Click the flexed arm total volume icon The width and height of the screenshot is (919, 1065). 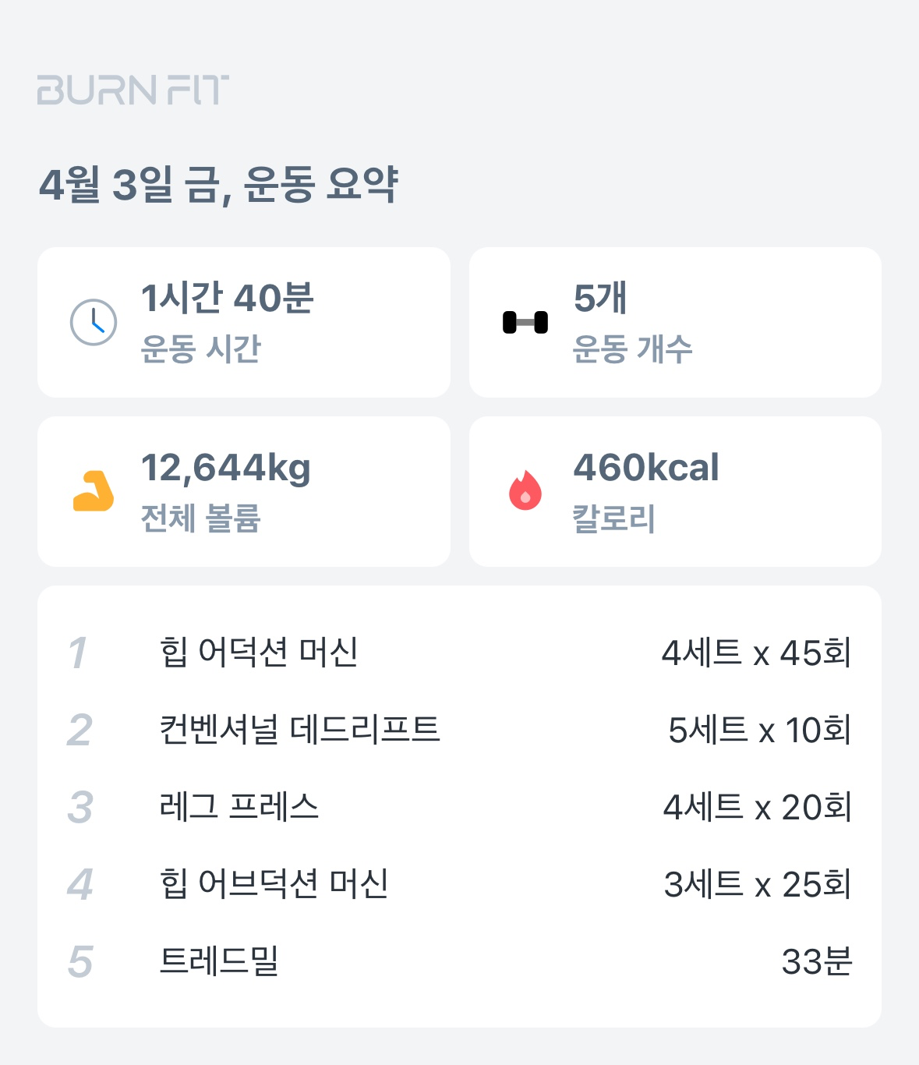94,491
